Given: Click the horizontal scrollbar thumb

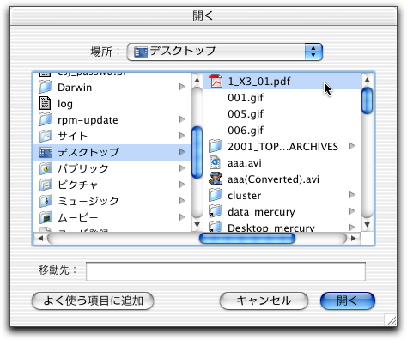Looking at the screenshot, I should tap(247, 238).
